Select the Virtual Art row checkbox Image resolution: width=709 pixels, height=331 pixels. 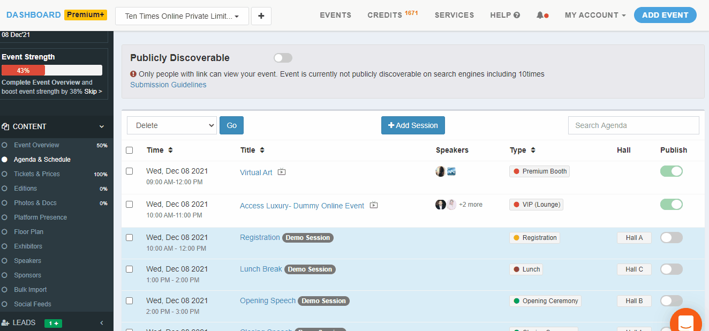tap(129, 171)
